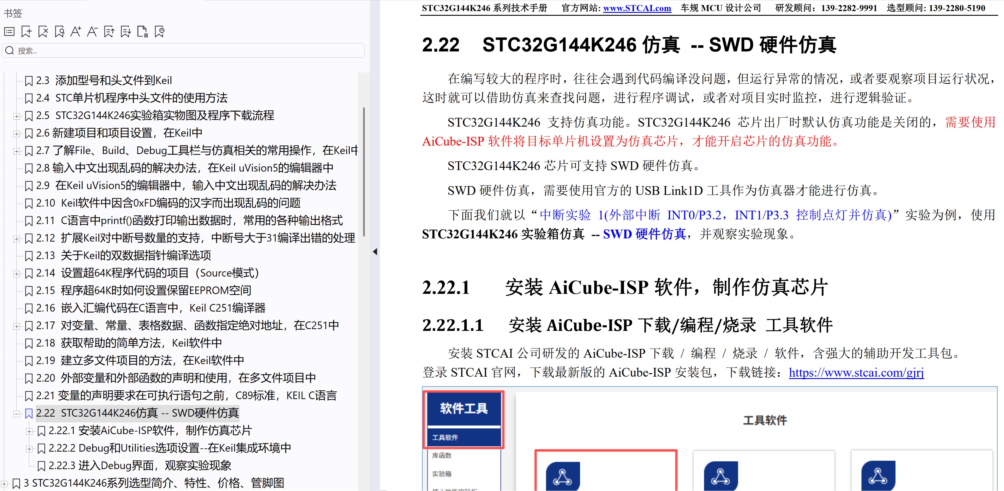Decrease bookmark font size with A- icon
Screen dimensions: 1004x491
[92, 32]
